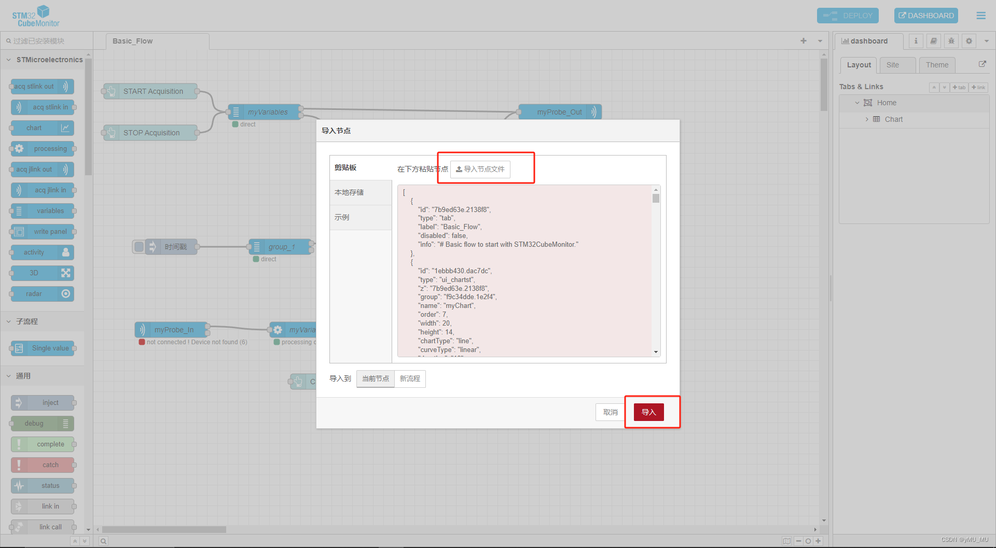Click the 导入 button to import nodes

click(648, 412)
